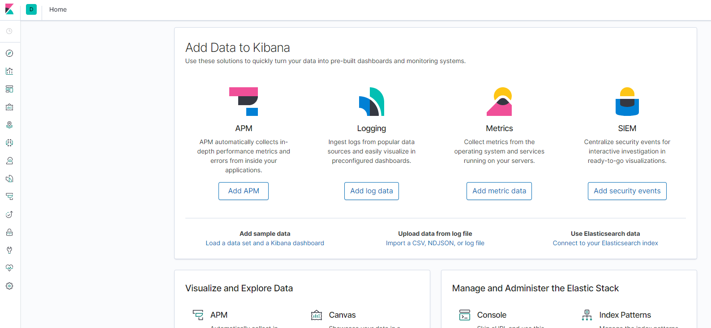The height and width of the screenshot is (328, 711).
Task: Click the 'Logging' card title
Action: click(372, 128)
